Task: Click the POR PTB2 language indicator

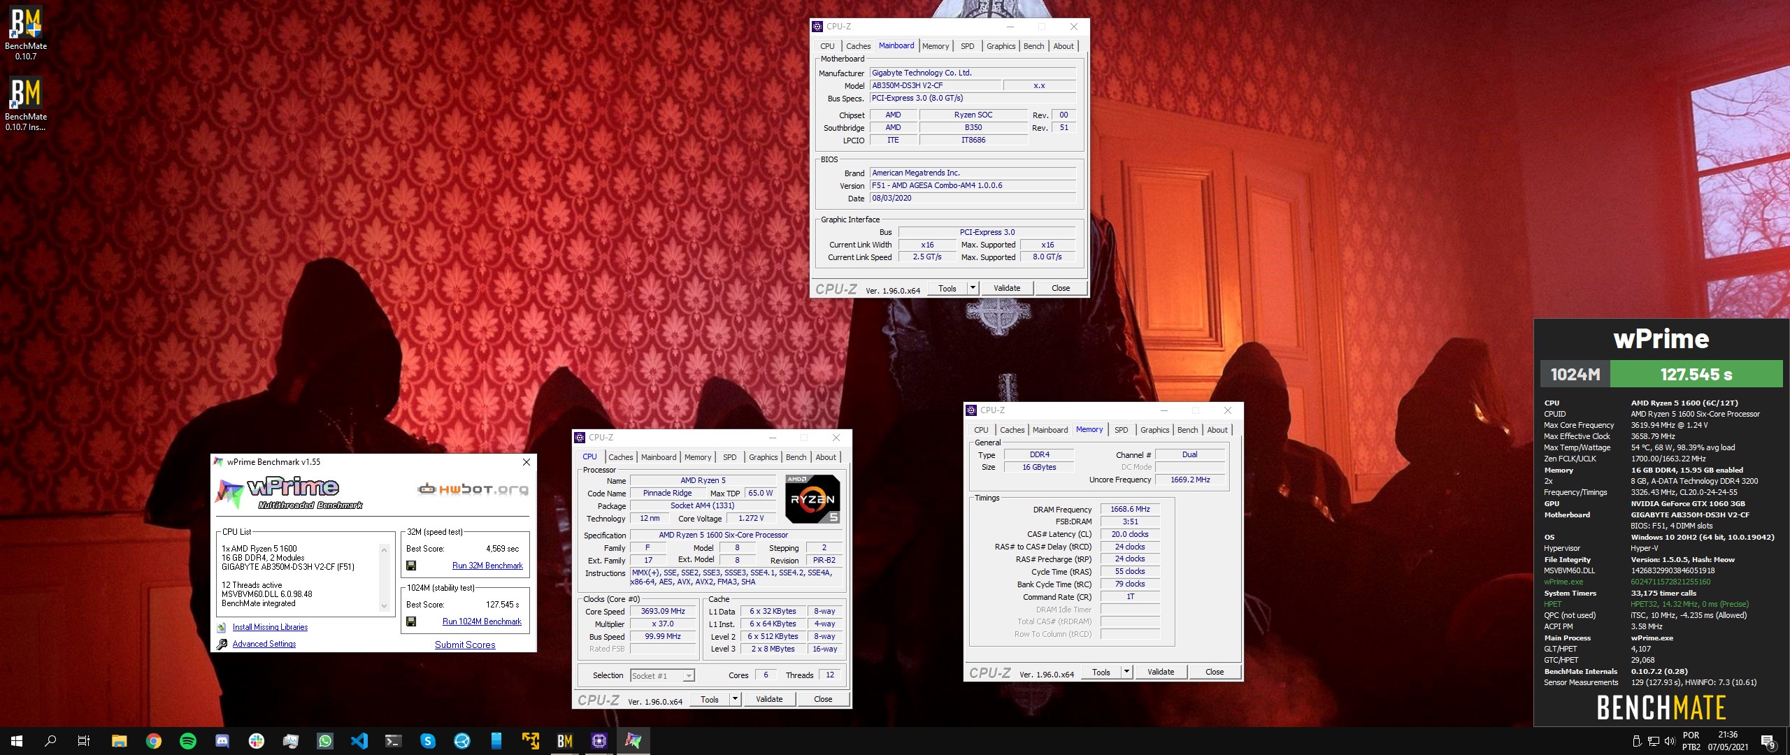Action: [x=1691, y=741]
